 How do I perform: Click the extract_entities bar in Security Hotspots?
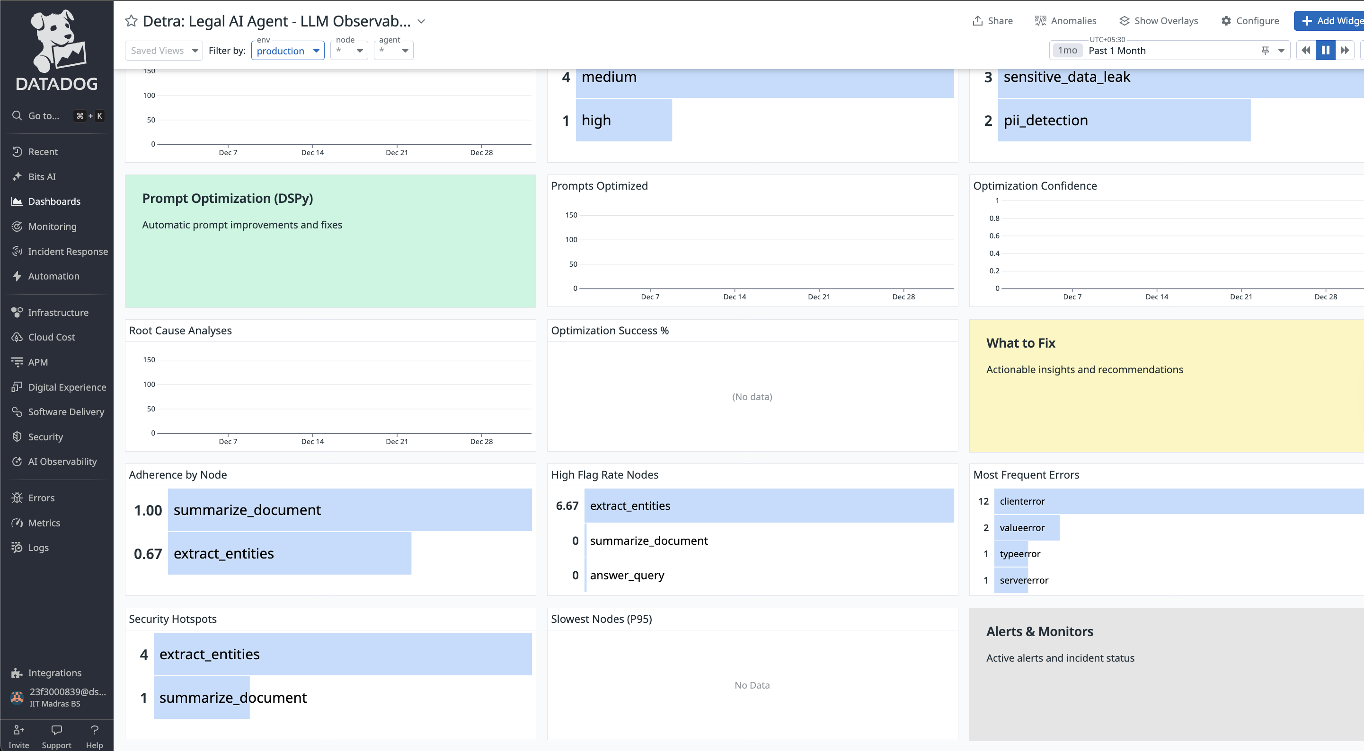tap(342, 654)
